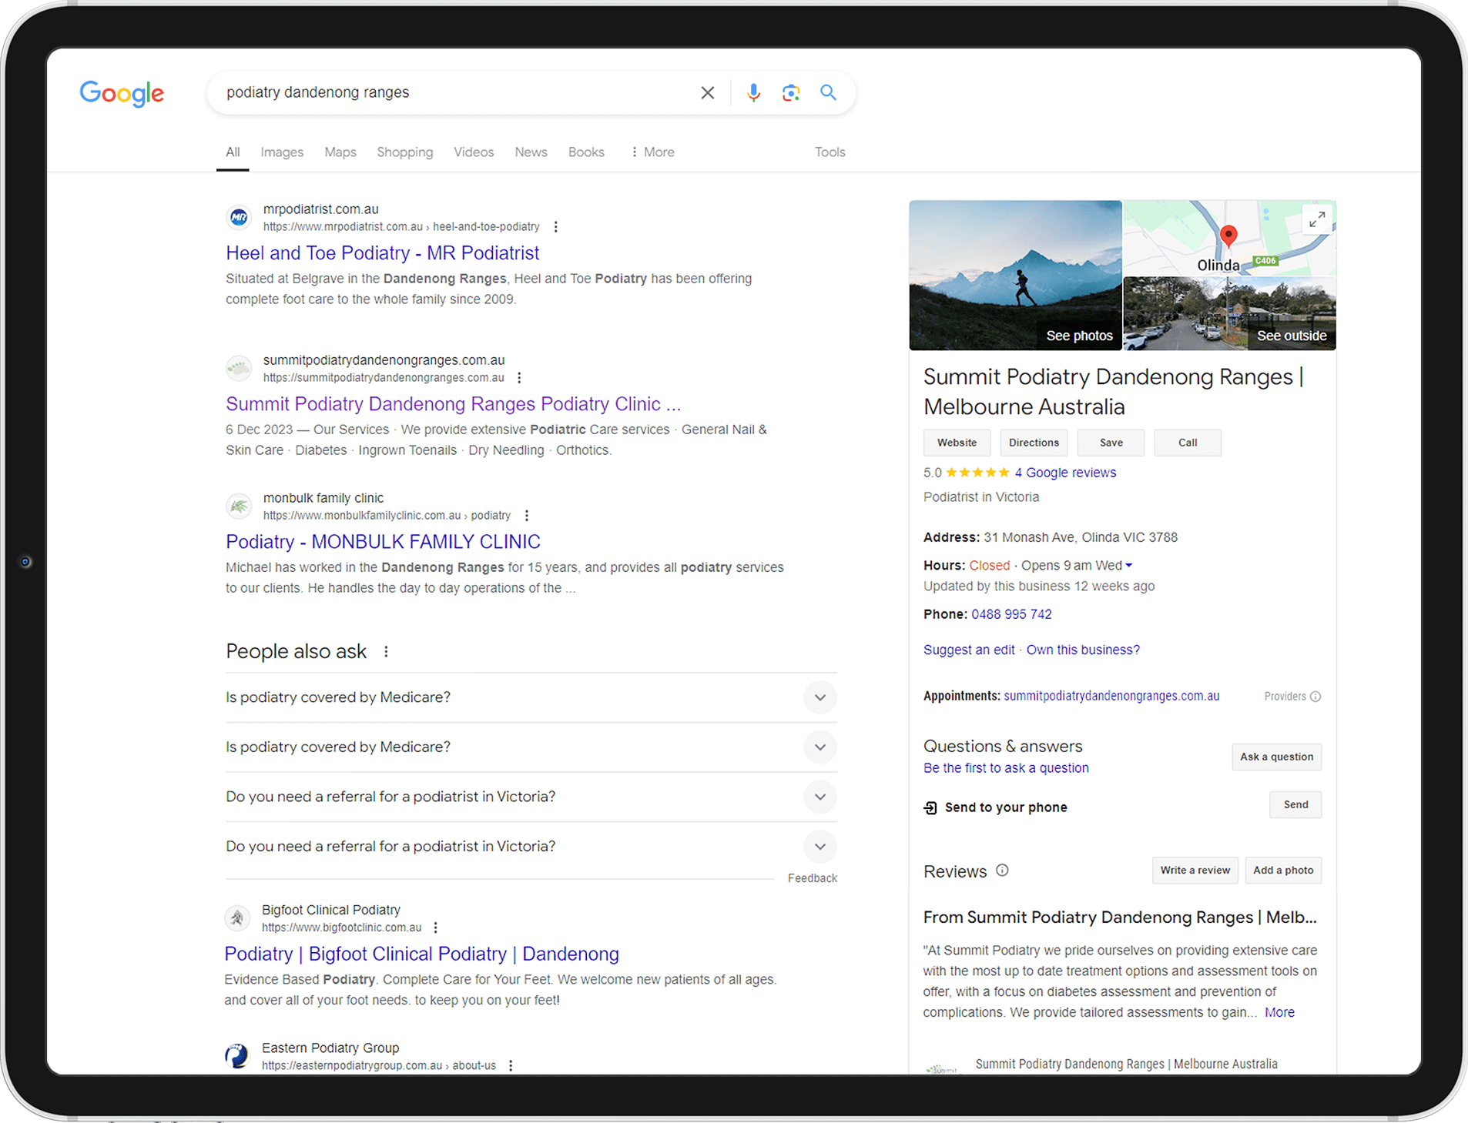
Task: Open the People also ask options dots
Action: [386, 652]
